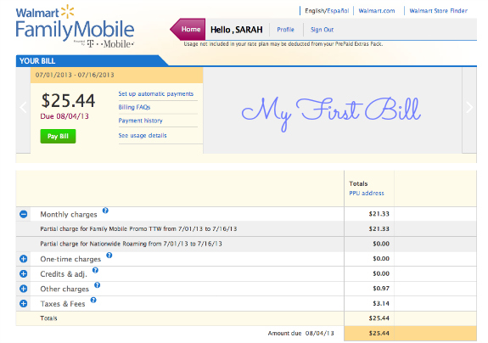This screenshot has height=343, width=488.
Task: View Payment history link
Action: pyautogui.click(x=140, y=121)
